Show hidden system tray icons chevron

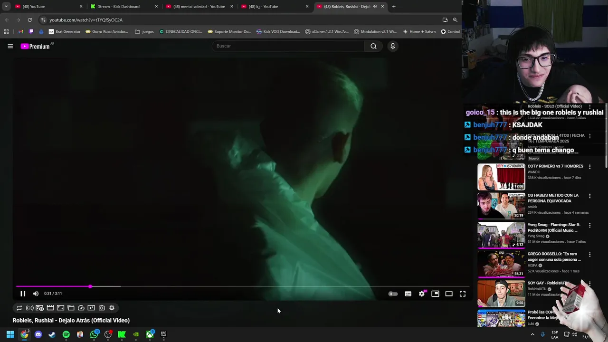click(x=532, y=334)
